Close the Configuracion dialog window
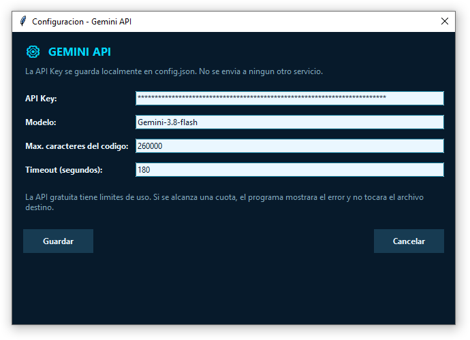 [445, 21]
